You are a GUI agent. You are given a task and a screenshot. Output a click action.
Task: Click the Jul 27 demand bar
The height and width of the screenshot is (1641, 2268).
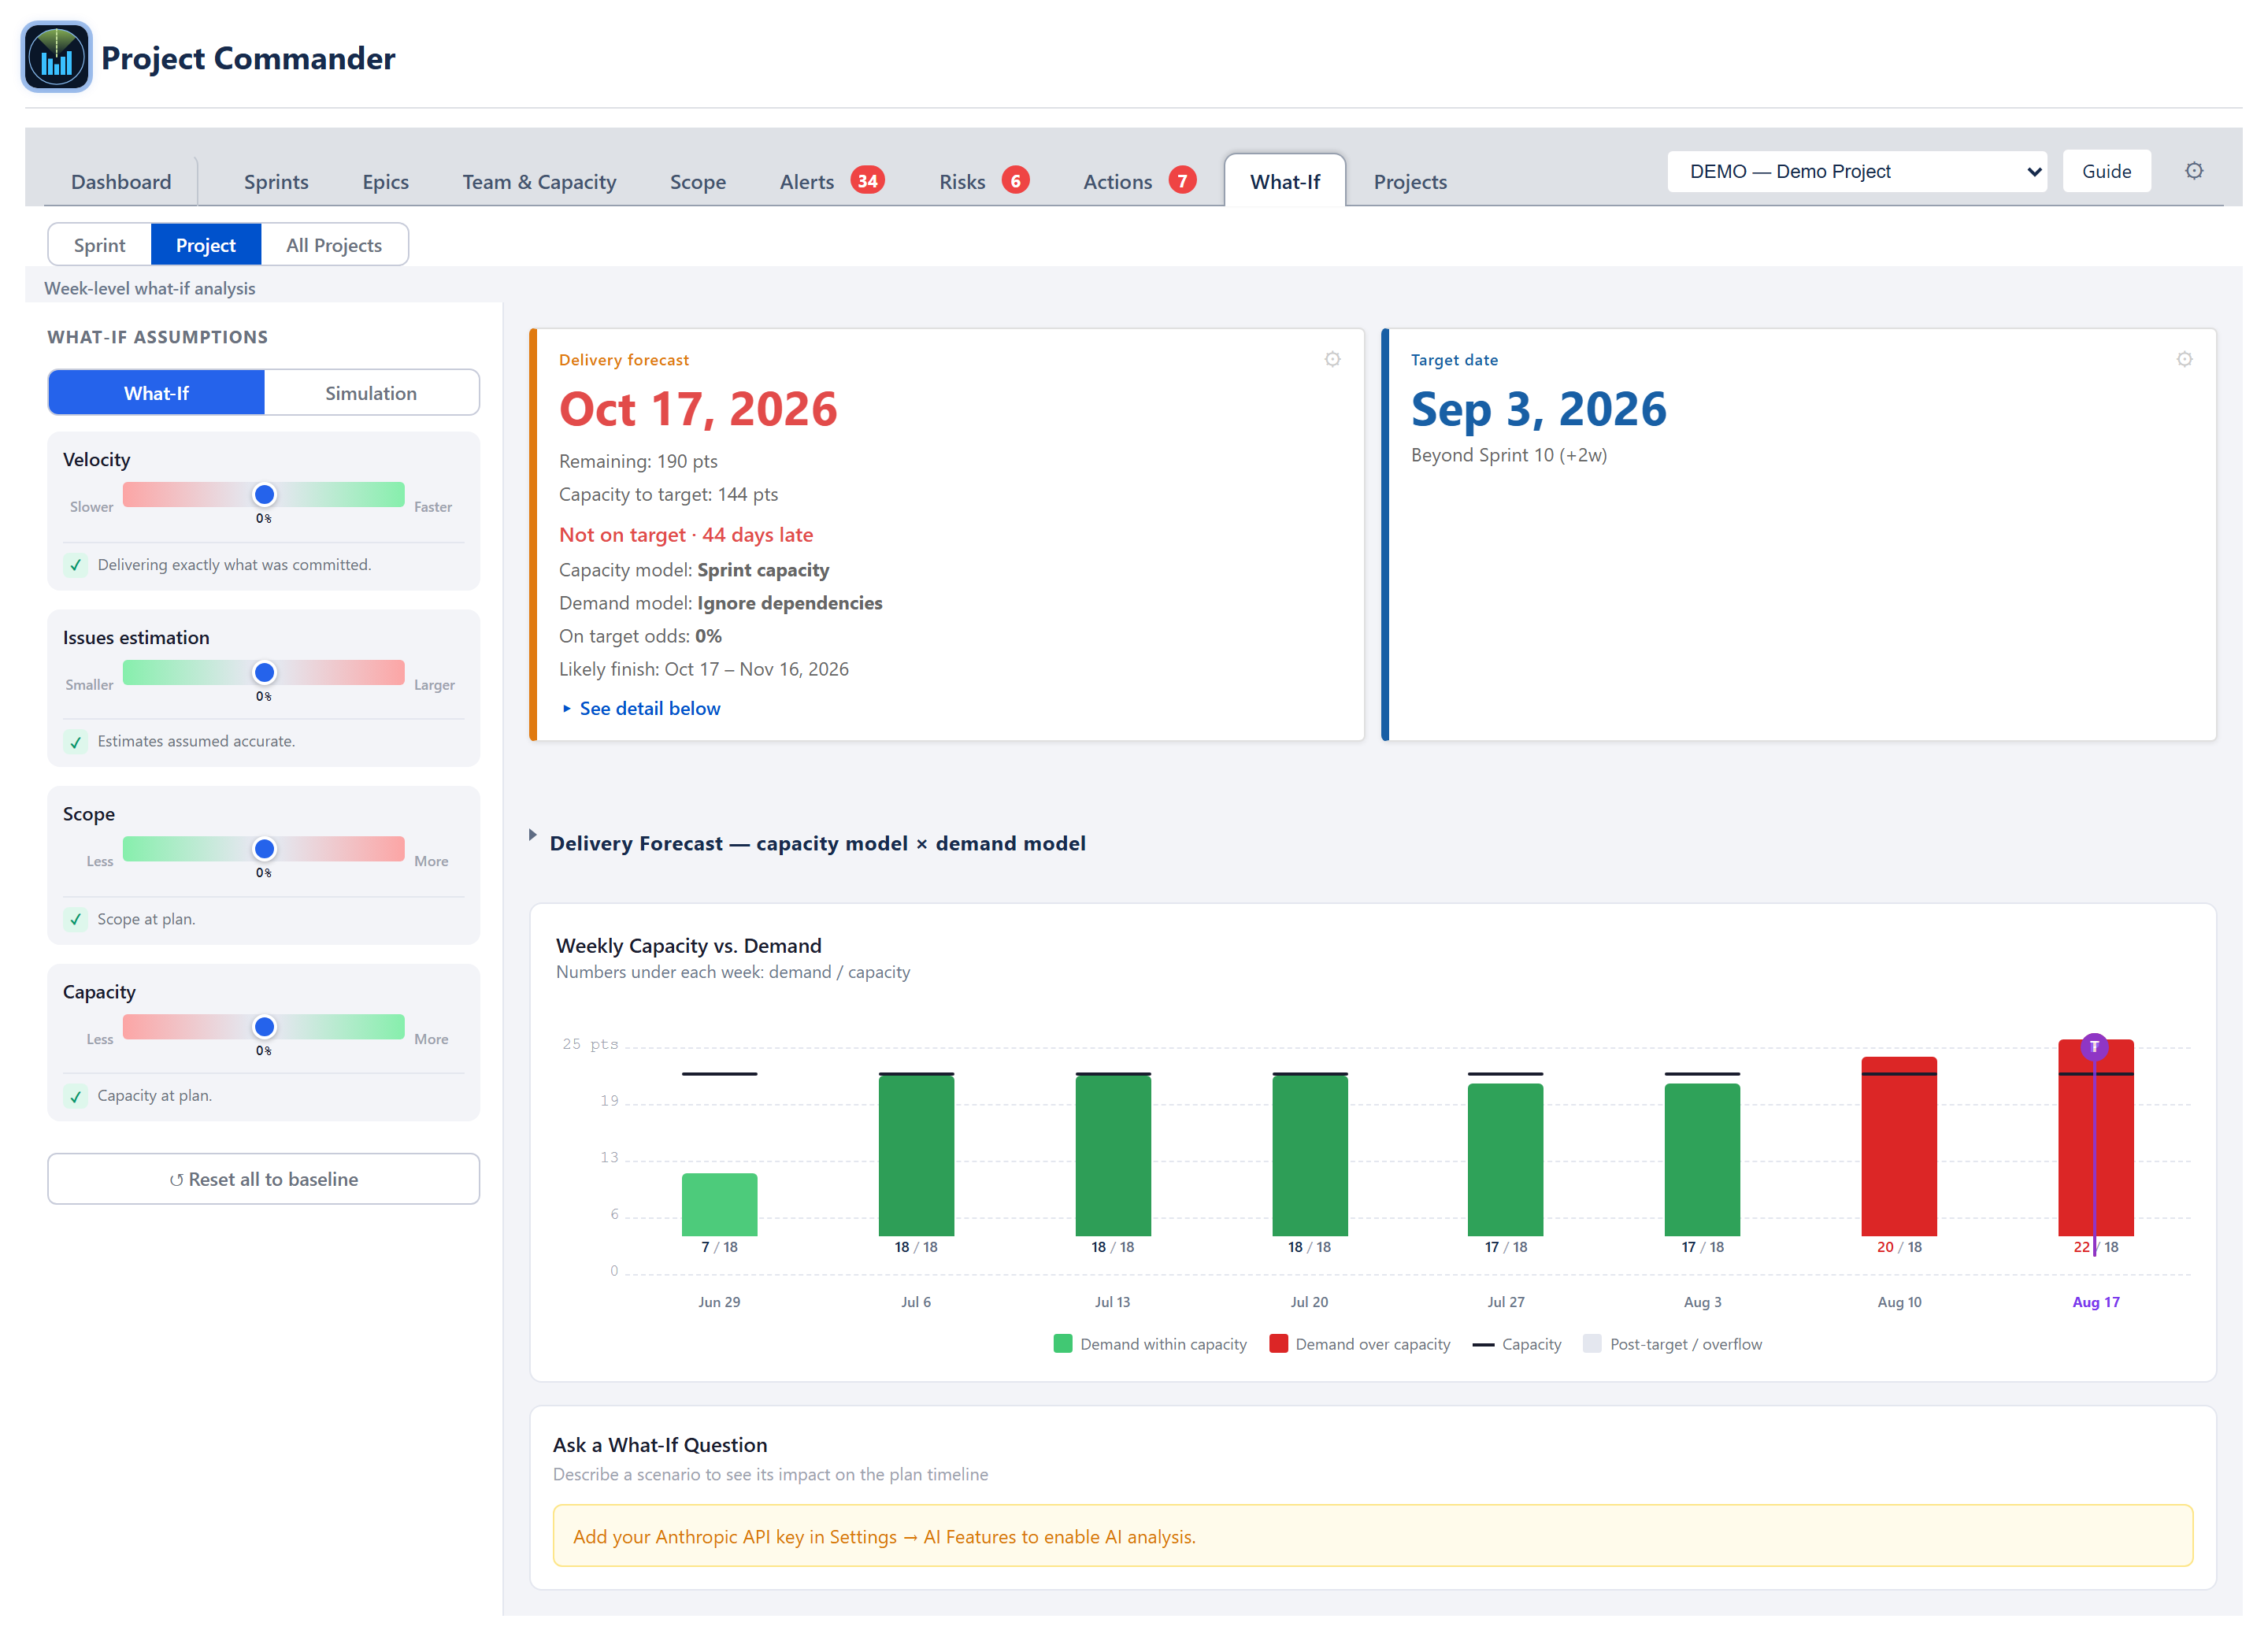pyautogui.click(x=1505, y=1160)
